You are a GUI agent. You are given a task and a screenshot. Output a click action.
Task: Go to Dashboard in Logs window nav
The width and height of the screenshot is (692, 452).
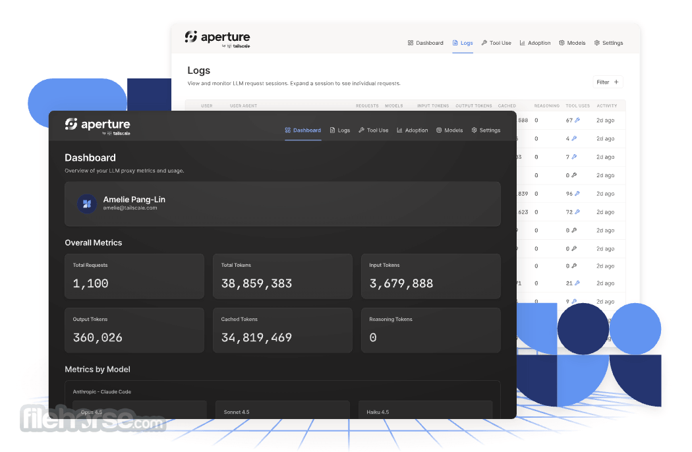pyautogui.click(x=426, y=43)
